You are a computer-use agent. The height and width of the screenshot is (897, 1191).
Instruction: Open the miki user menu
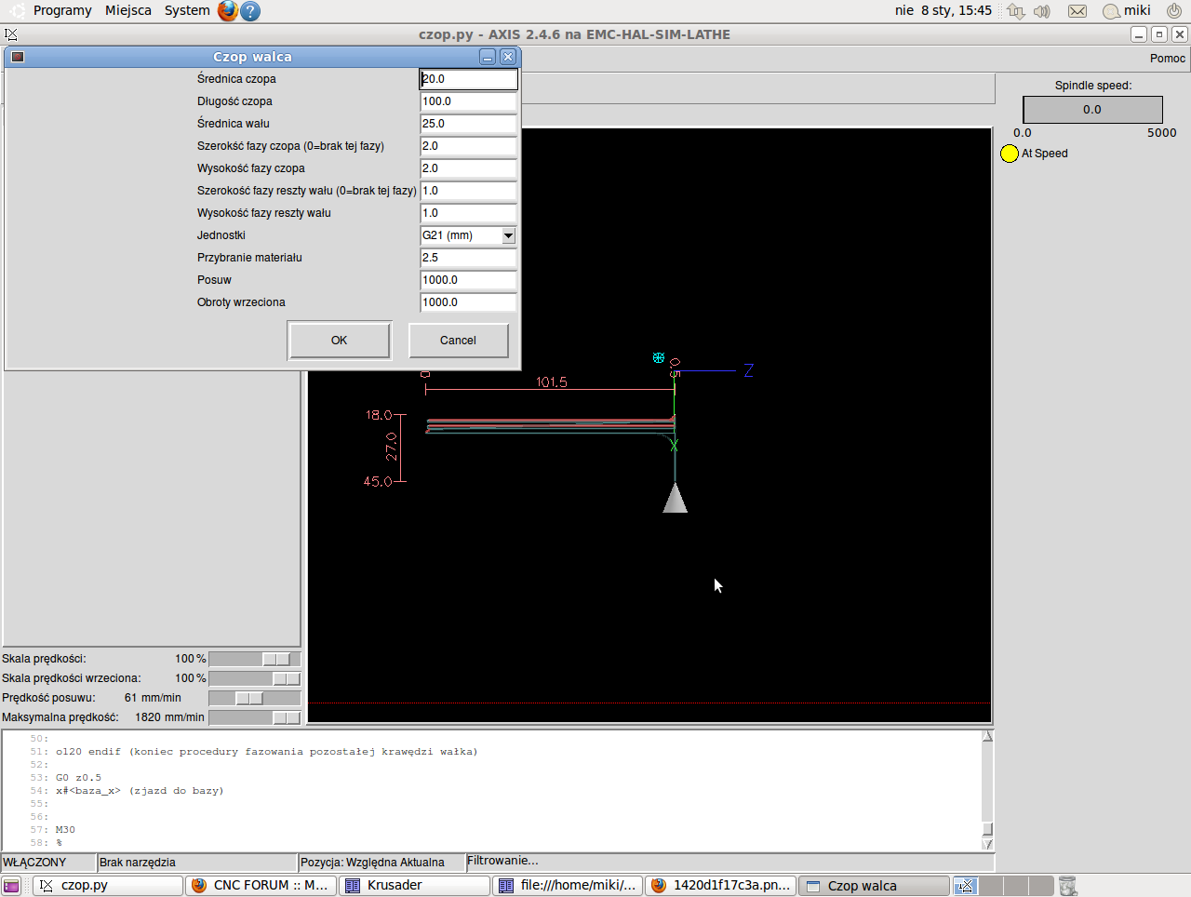tap(1127, 11)
